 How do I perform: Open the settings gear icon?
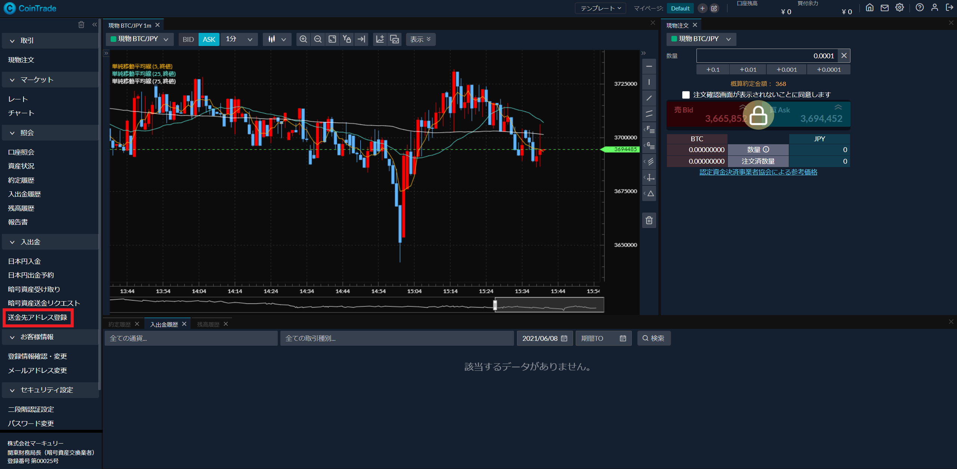click(899, 8)
